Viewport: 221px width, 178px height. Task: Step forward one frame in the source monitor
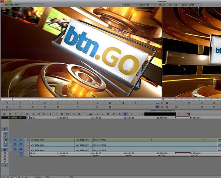(45, 103)
